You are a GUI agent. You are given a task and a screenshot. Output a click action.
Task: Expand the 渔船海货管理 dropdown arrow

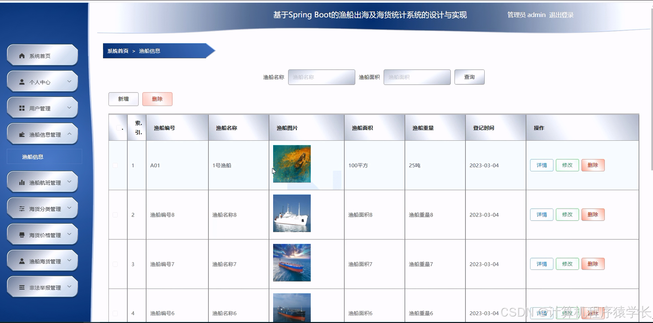[69, 261]
